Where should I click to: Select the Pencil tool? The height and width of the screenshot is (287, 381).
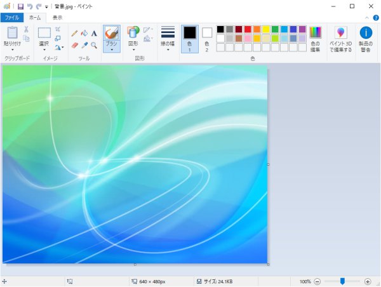pyautogui.click(x=74, y=33)
